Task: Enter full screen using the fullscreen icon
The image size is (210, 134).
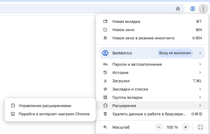Action: [200, 127]
